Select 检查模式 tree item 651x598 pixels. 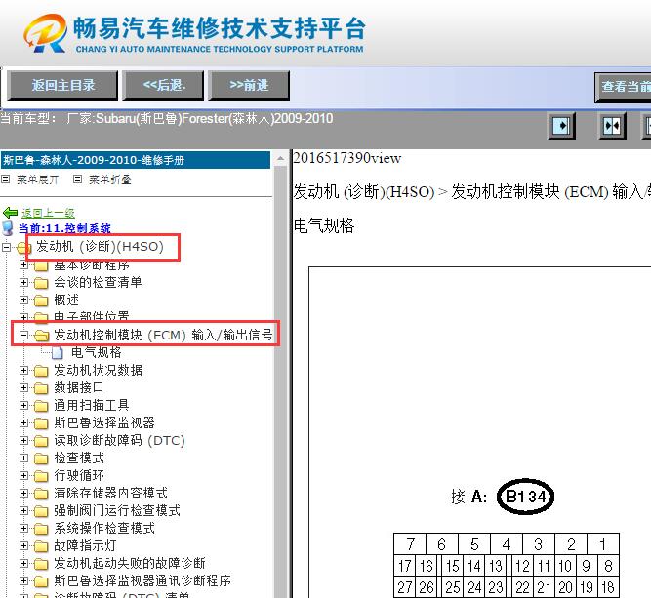pos(79,458)
